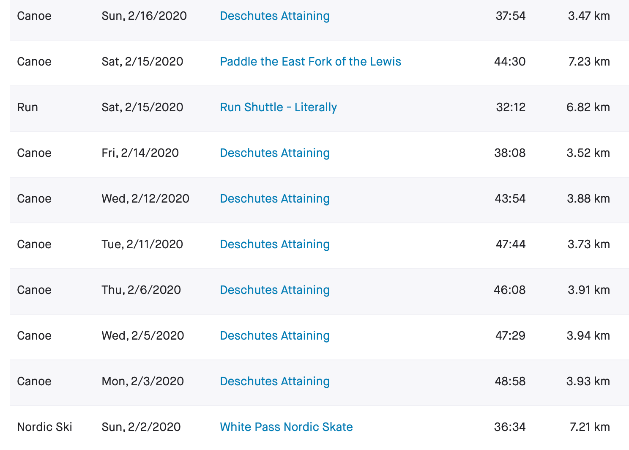Image resolution: width=629 pixels, height=450 pixels.
Task: Click the 3.47 km distance value
Action: coord(589,16)
